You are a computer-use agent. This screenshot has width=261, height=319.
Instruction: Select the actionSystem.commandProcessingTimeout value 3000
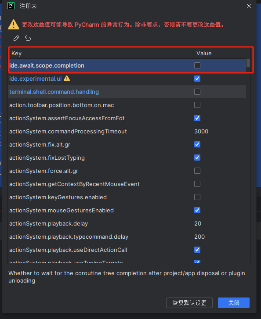pos(201,132)
